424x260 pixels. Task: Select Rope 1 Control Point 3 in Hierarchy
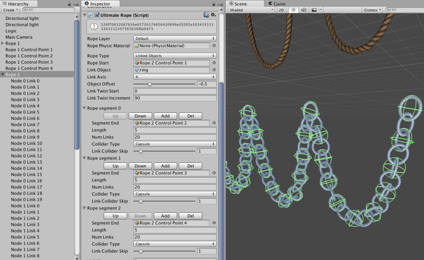(x=29, y=62)
